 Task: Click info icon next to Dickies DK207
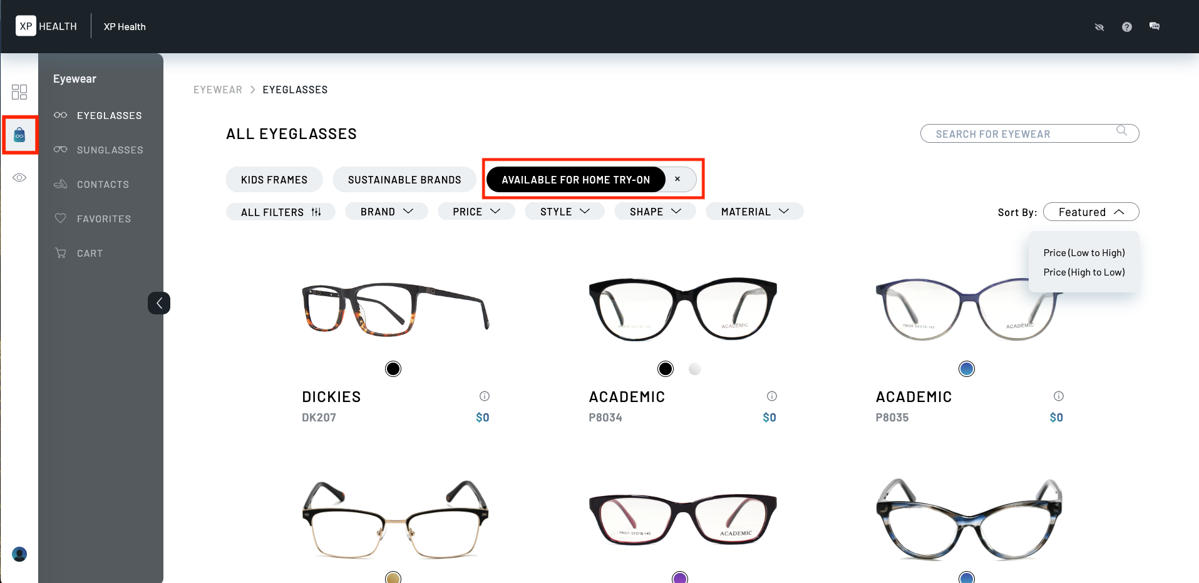tap(484, 396)
